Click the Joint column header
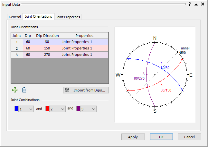Image resolution: width=208 pixels, height=147 pixels. [x=17, y=36]
